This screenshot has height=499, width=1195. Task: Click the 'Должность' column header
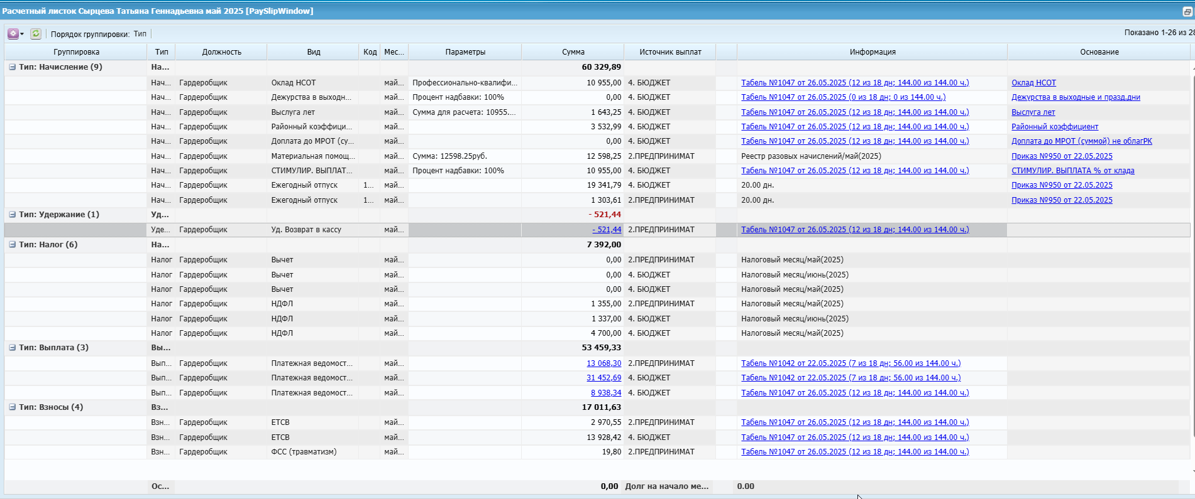point(221,52)
